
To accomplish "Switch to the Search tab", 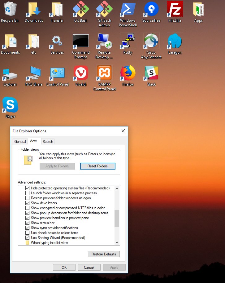I will [48, 141].
